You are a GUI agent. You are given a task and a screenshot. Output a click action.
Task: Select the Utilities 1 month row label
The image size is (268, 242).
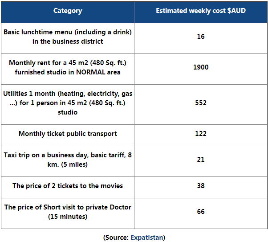click(68, 103)
